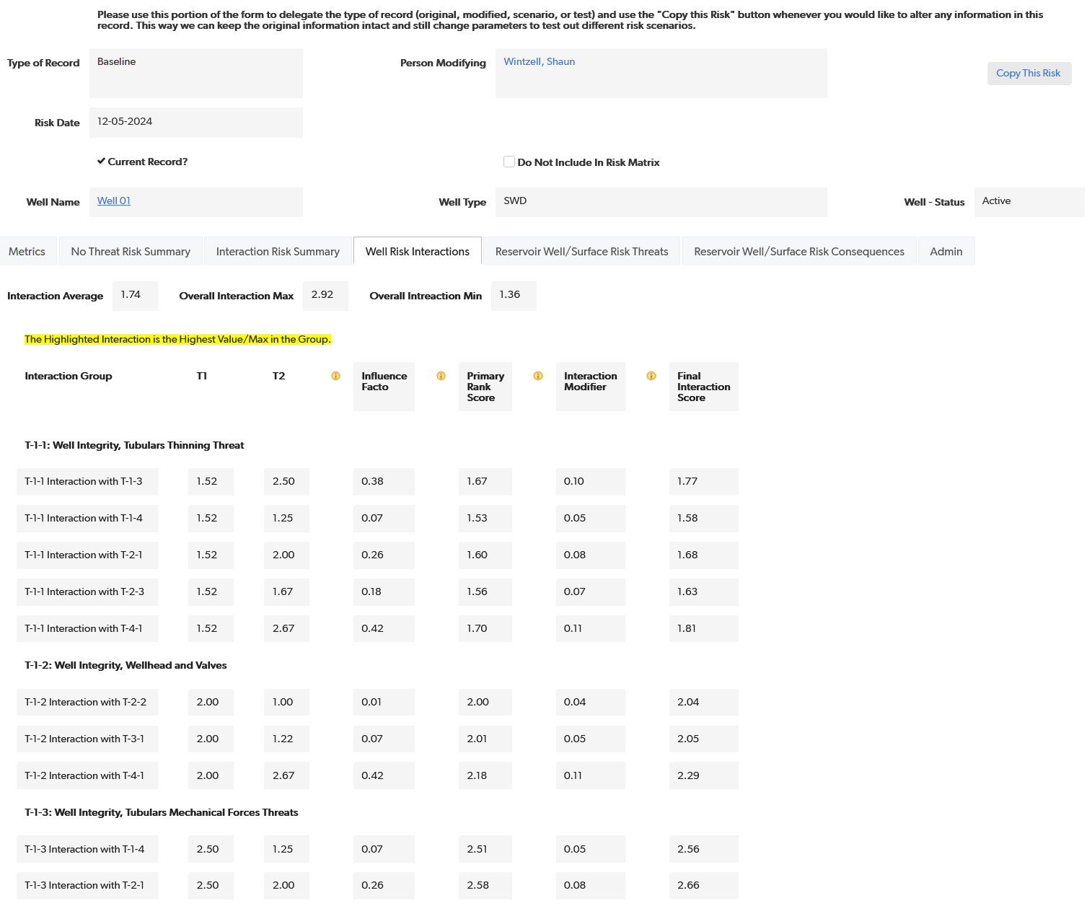Select the Interaction Risk Summary tab

(x=278, y=252)
